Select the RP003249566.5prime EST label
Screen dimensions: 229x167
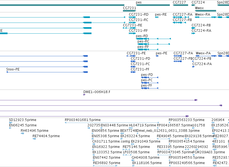click(187, 163)
